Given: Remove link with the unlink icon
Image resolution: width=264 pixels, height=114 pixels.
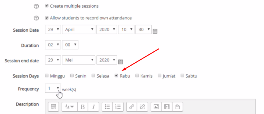Looking at the screenshot, I should [142, 107].
